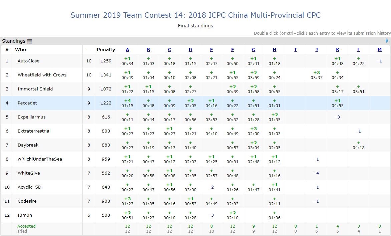Viewport: 391px width, 236px height.
Task: Open problem E column header link
Action: pos(212,50)
